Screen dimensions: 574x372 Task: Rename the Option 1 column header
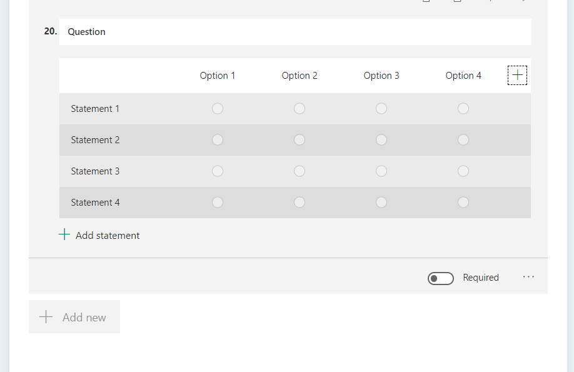click(x=218, y=75)
